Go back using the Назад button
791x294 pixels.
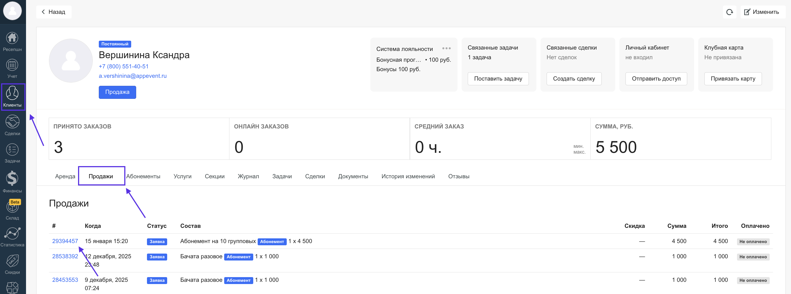(54, 12)
